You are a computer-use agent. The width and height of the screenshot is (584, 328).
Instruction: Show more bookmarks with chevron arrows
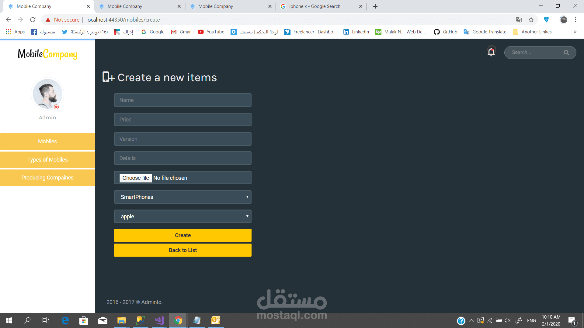coord(575,32)
